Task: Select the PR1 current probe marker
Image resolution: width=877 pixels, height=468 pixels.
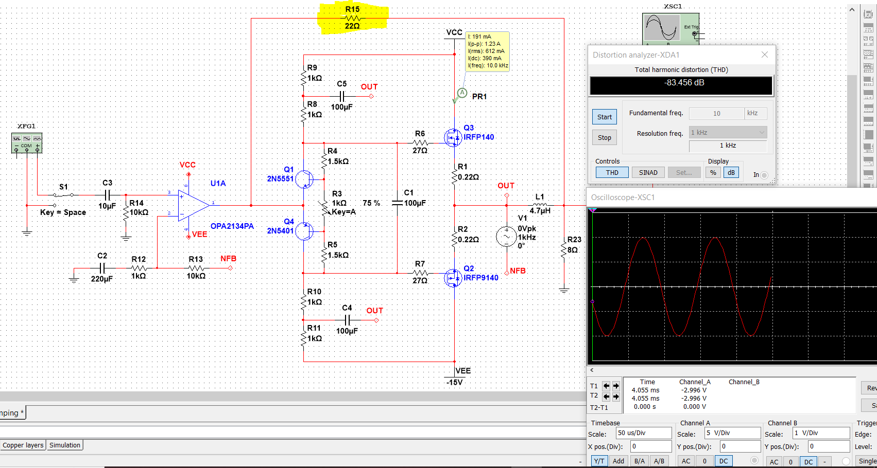Action: click(462, 93)
